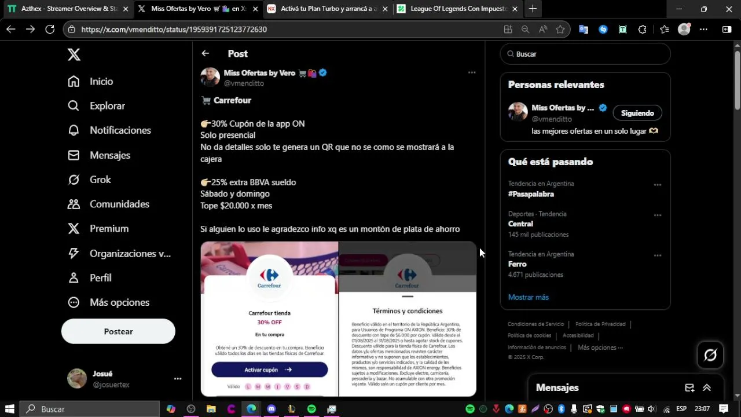This screenshot has width=741, height=417.
Task: Open #Pasapalabra trend
Action: click(531, 194)
